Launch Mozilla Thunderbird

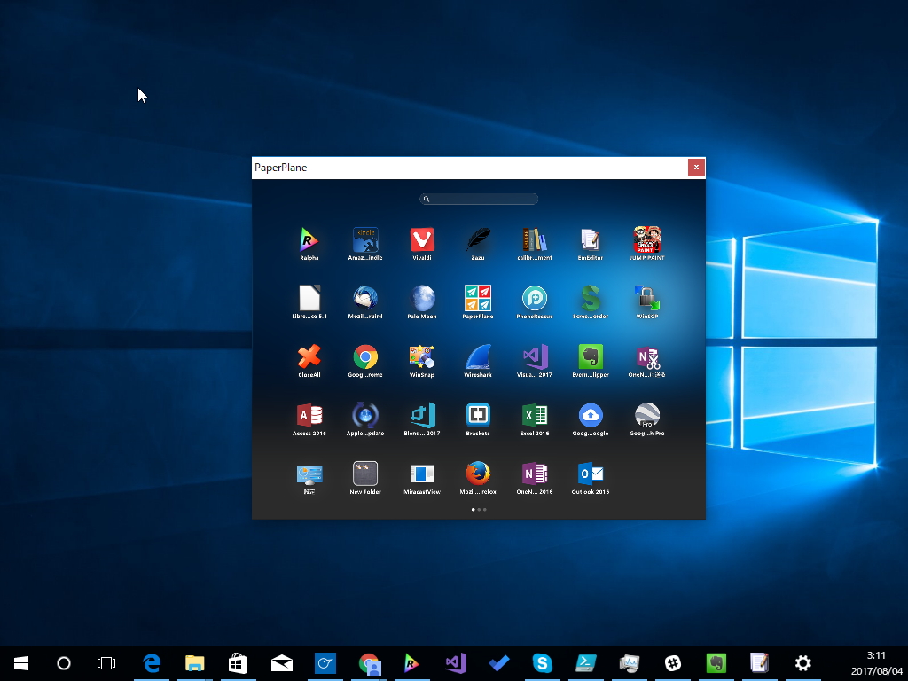[365, 298]
